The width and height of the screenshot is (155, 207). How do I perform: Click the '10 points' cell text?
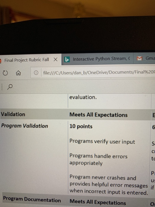[x=81, y=126]
